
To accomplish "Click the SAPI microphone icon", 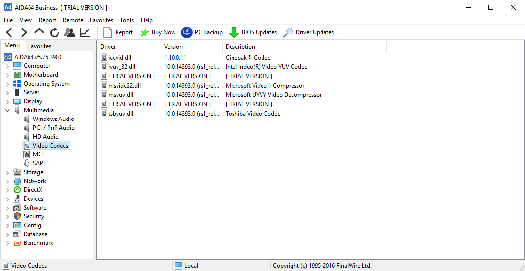I will (27, 163).
